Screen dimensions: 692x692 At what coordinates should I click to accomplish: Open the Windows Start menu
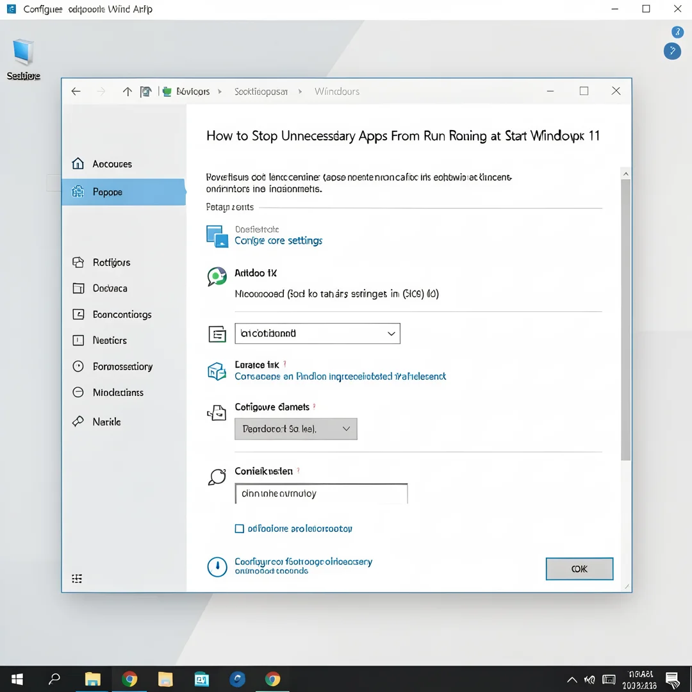coord(17,679)
